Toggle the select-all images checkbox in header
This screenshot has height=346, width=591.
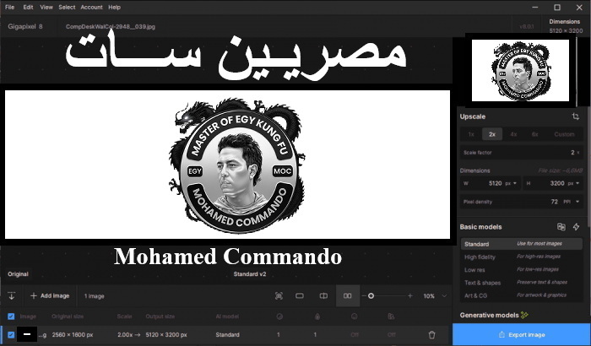[x=11, y=316]
